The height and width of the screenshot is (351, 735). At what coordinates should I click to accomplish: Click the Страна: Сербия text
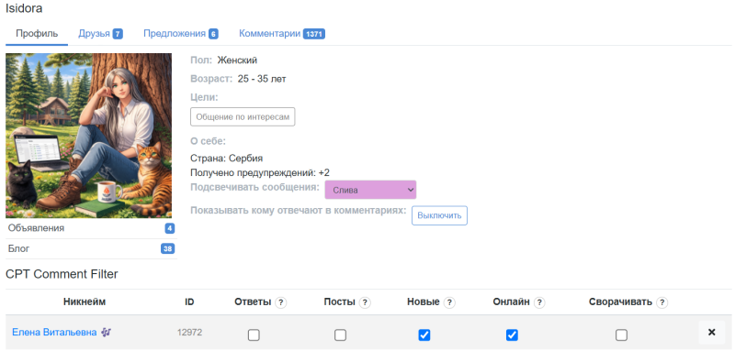click(226, 158)
